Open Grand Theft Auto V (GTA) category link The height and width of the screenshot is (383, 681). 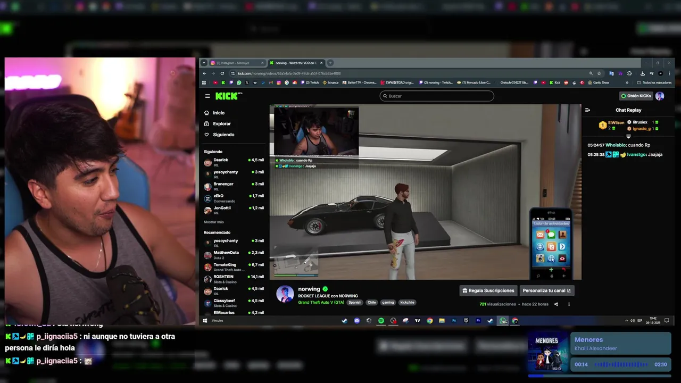tap(321, 302)
